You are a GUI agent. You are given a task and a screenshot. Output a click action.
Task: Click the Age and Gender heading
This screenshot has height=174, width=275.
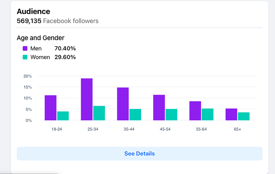click(41, 38)
